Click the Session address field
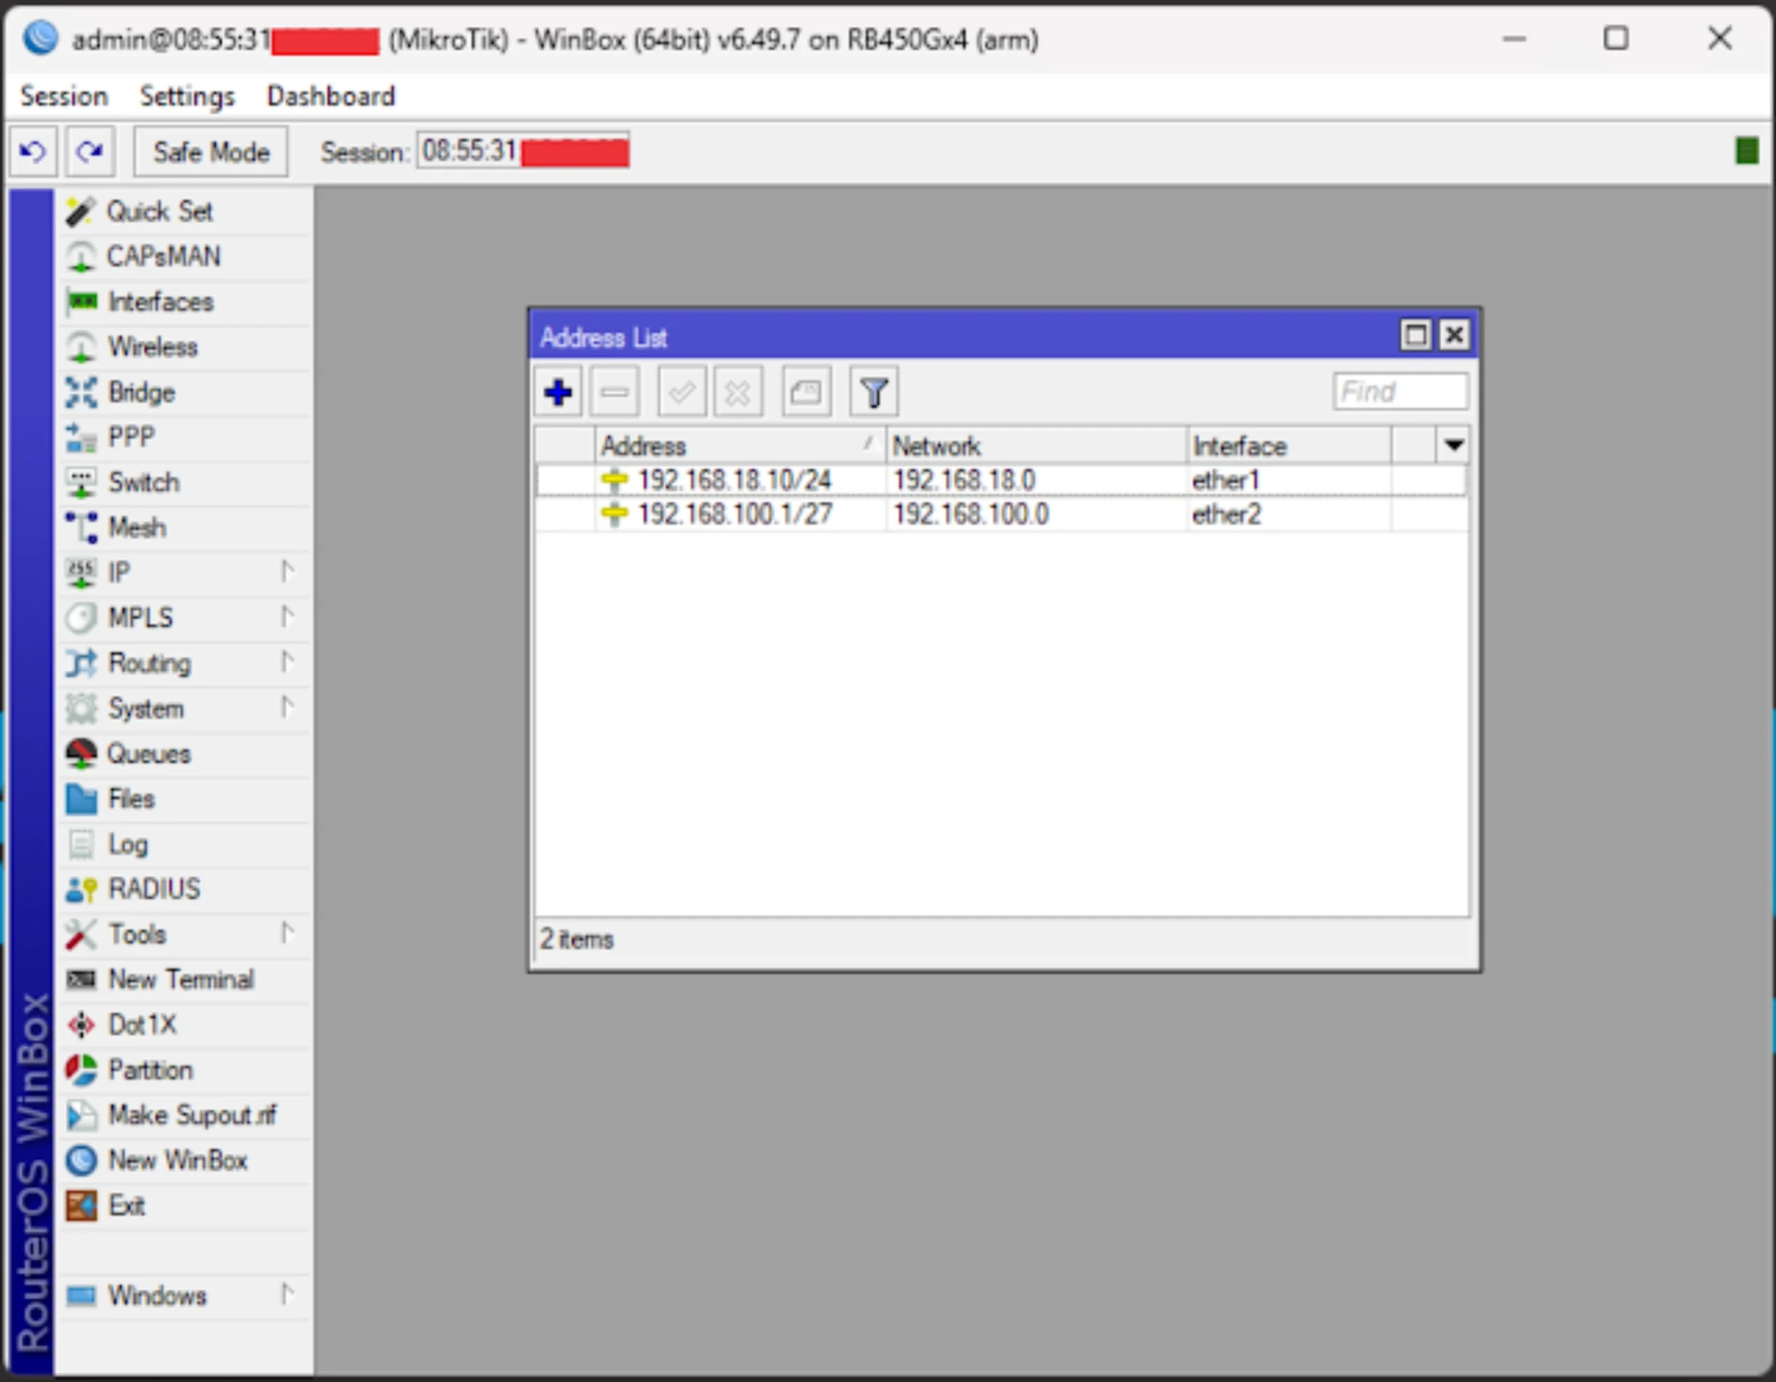 [x=524, y=151]
